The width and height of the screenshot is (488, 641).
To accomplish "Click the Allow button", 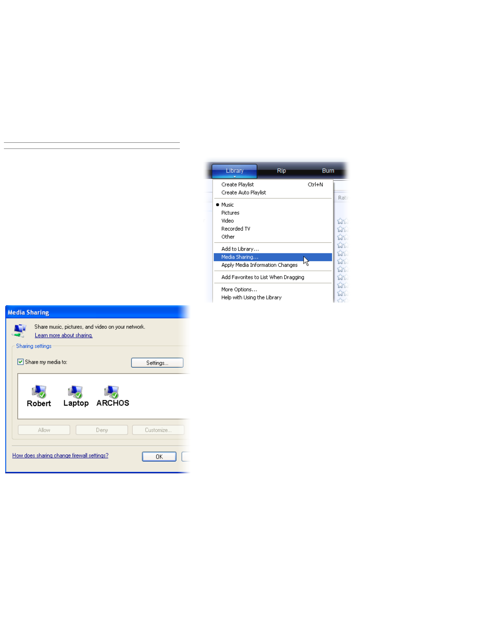I will 44,430.
